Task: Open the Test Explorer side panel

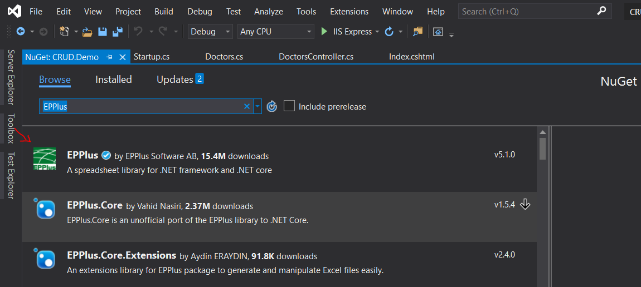Action: coord(11,175)
